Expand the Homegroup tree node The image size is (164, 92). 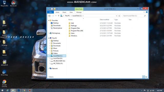[x=49, y=33]
